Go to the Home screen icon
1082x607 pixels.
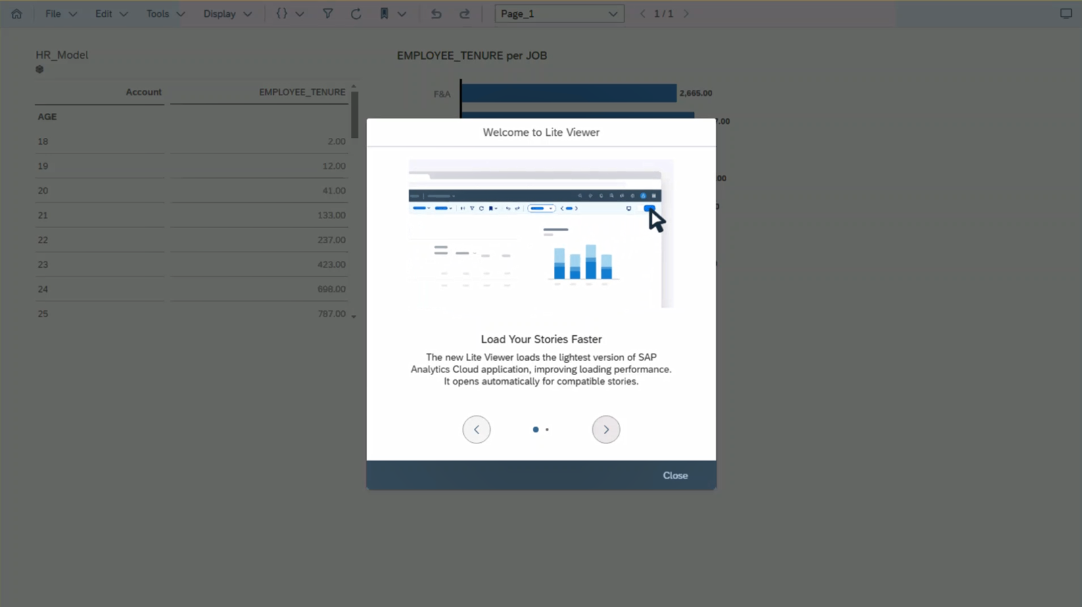(17, 14)
